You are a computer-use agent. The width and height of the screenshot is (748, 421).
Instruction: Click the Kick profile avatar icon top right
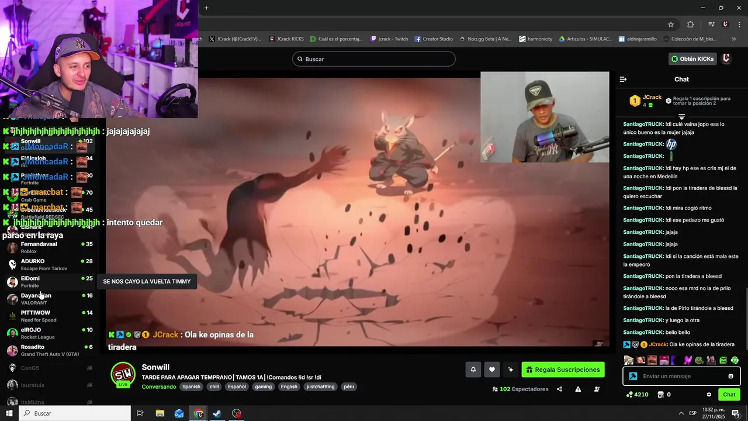click(726, 58)
